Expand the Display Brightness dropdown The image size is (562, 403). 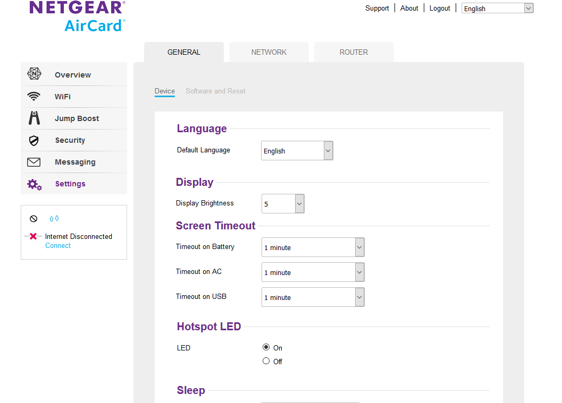pyautogui.click(x=283, y=204)
